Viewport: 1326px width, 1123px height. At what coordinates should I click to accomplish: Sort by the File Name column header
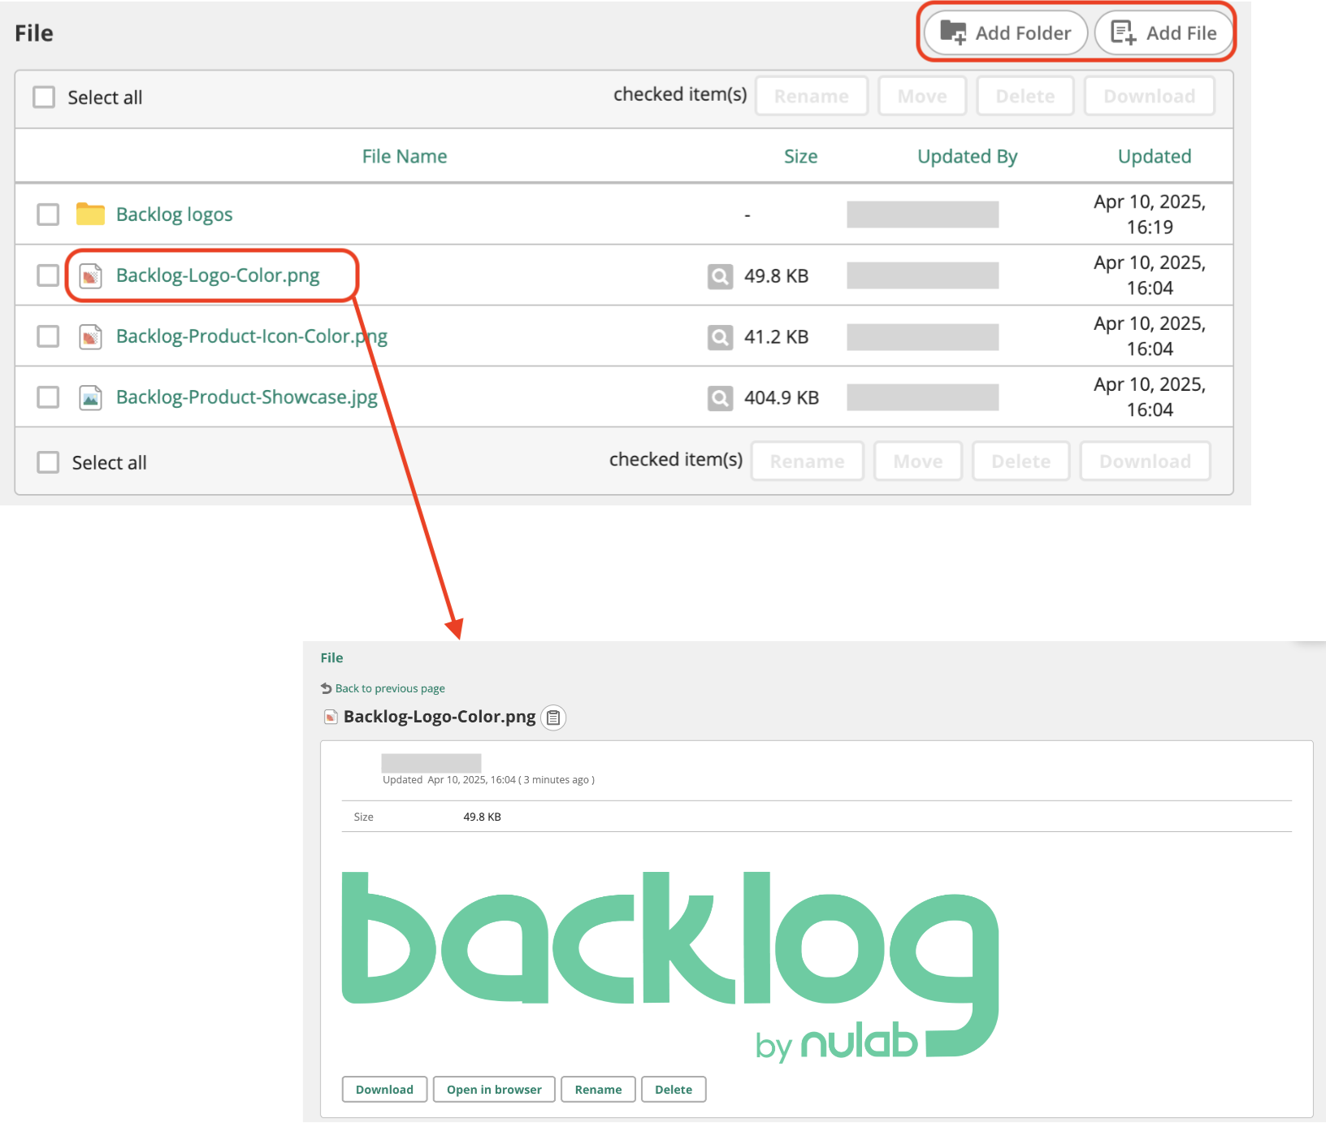pos(405,157)
